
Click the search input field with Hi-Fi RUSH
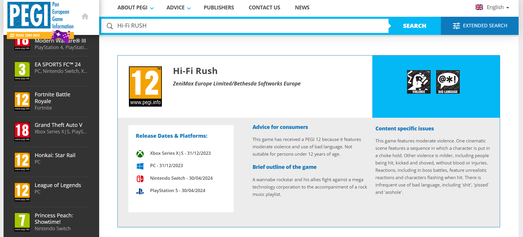click(245, 26)
